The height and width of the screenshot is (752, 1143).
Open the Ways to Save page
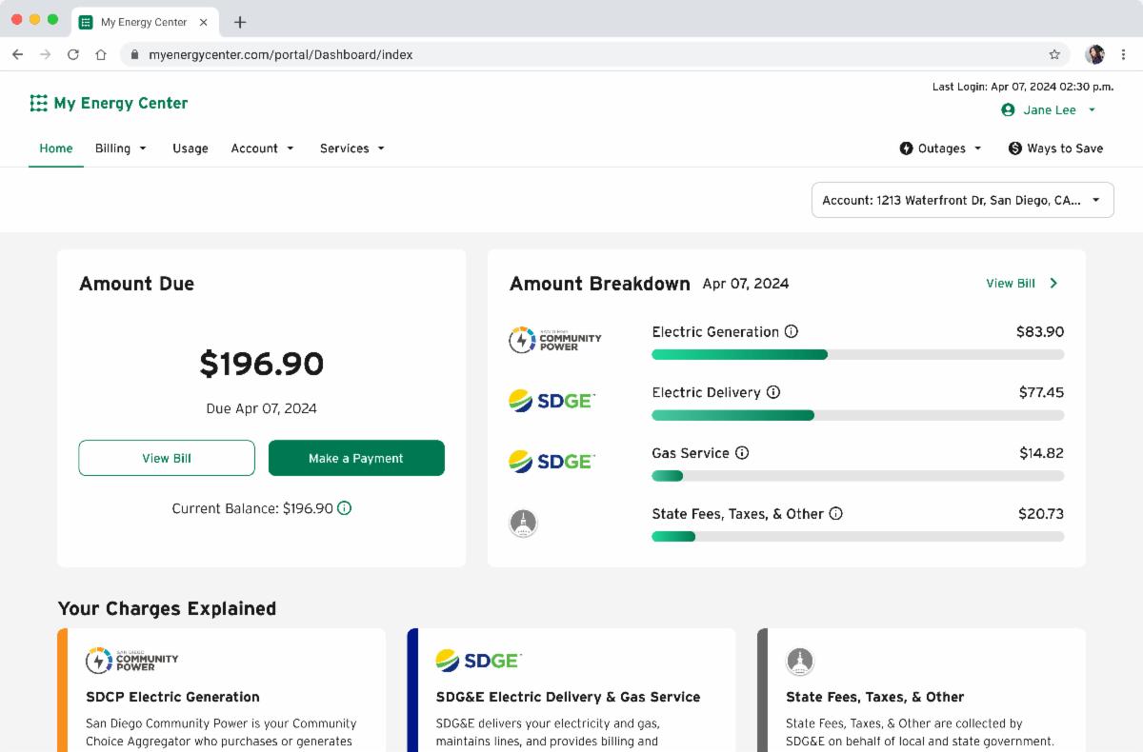click(1055, 148)
